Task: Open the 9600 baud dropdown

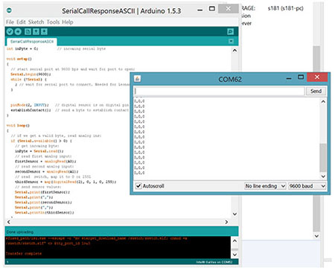Action: [307, 186]
